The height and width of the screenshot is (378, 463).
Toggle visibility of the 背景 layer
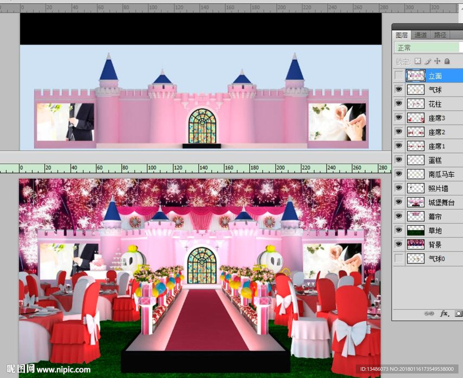point(398,244)
